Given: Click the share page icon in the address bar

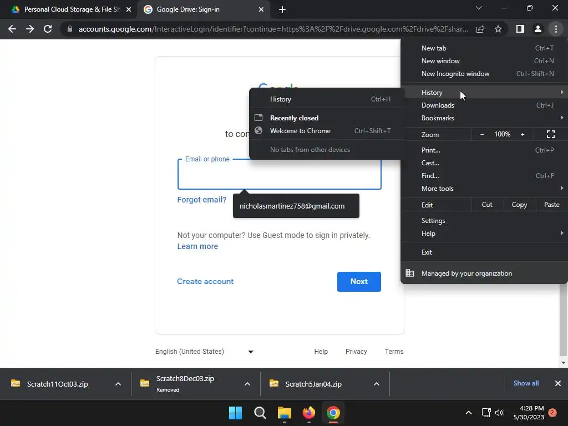Looking at the screenshot, I should 480,29.
